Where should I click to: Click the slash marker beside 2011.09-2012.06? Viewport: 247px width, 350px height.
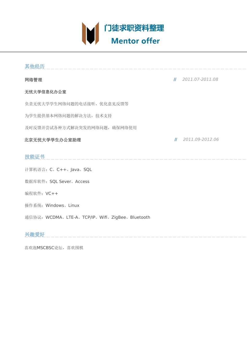(x=175, y=140)
